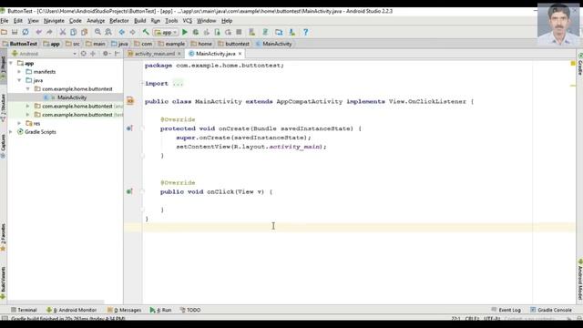This screenshot has height=328, width=583.
Task: Click the buttontest breadcrumb folder
Action: (x=233, y=44)
